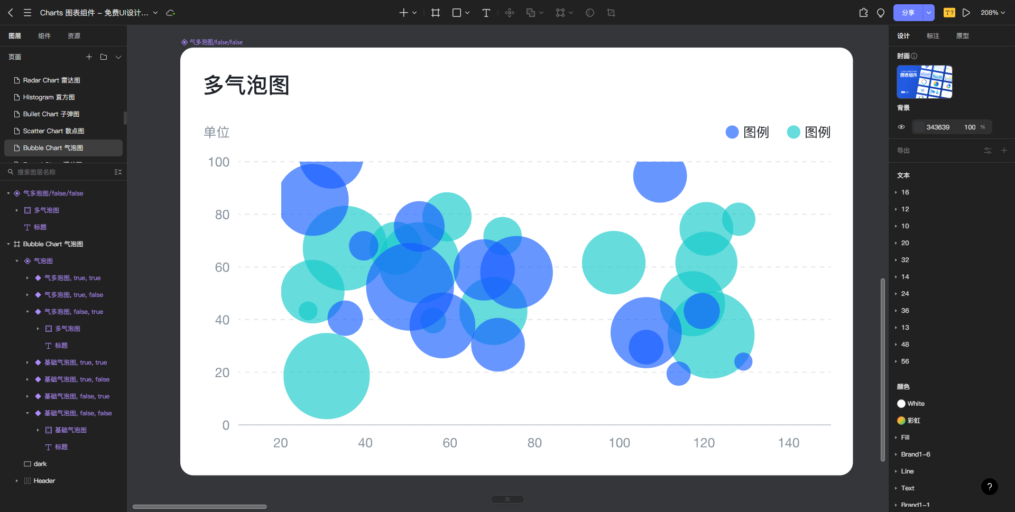Image resolution: width=1015 pixels, height=512 pixels.
Task: Open share button dropdown arrow
Action: pyautogui.click(x=929, y=13)
